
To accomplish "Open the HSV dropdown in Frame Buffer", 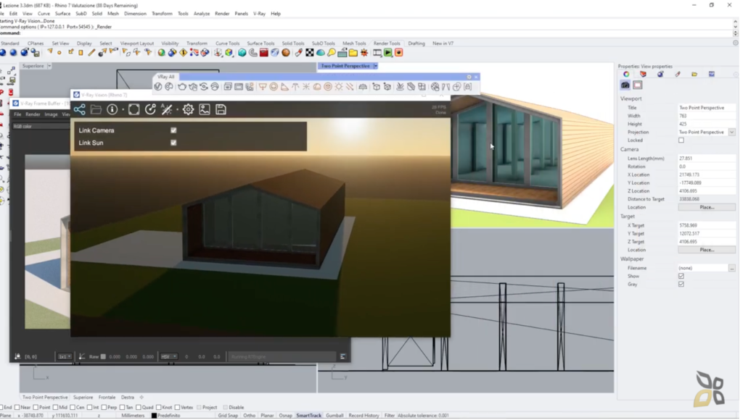I will tap(168, 357).
